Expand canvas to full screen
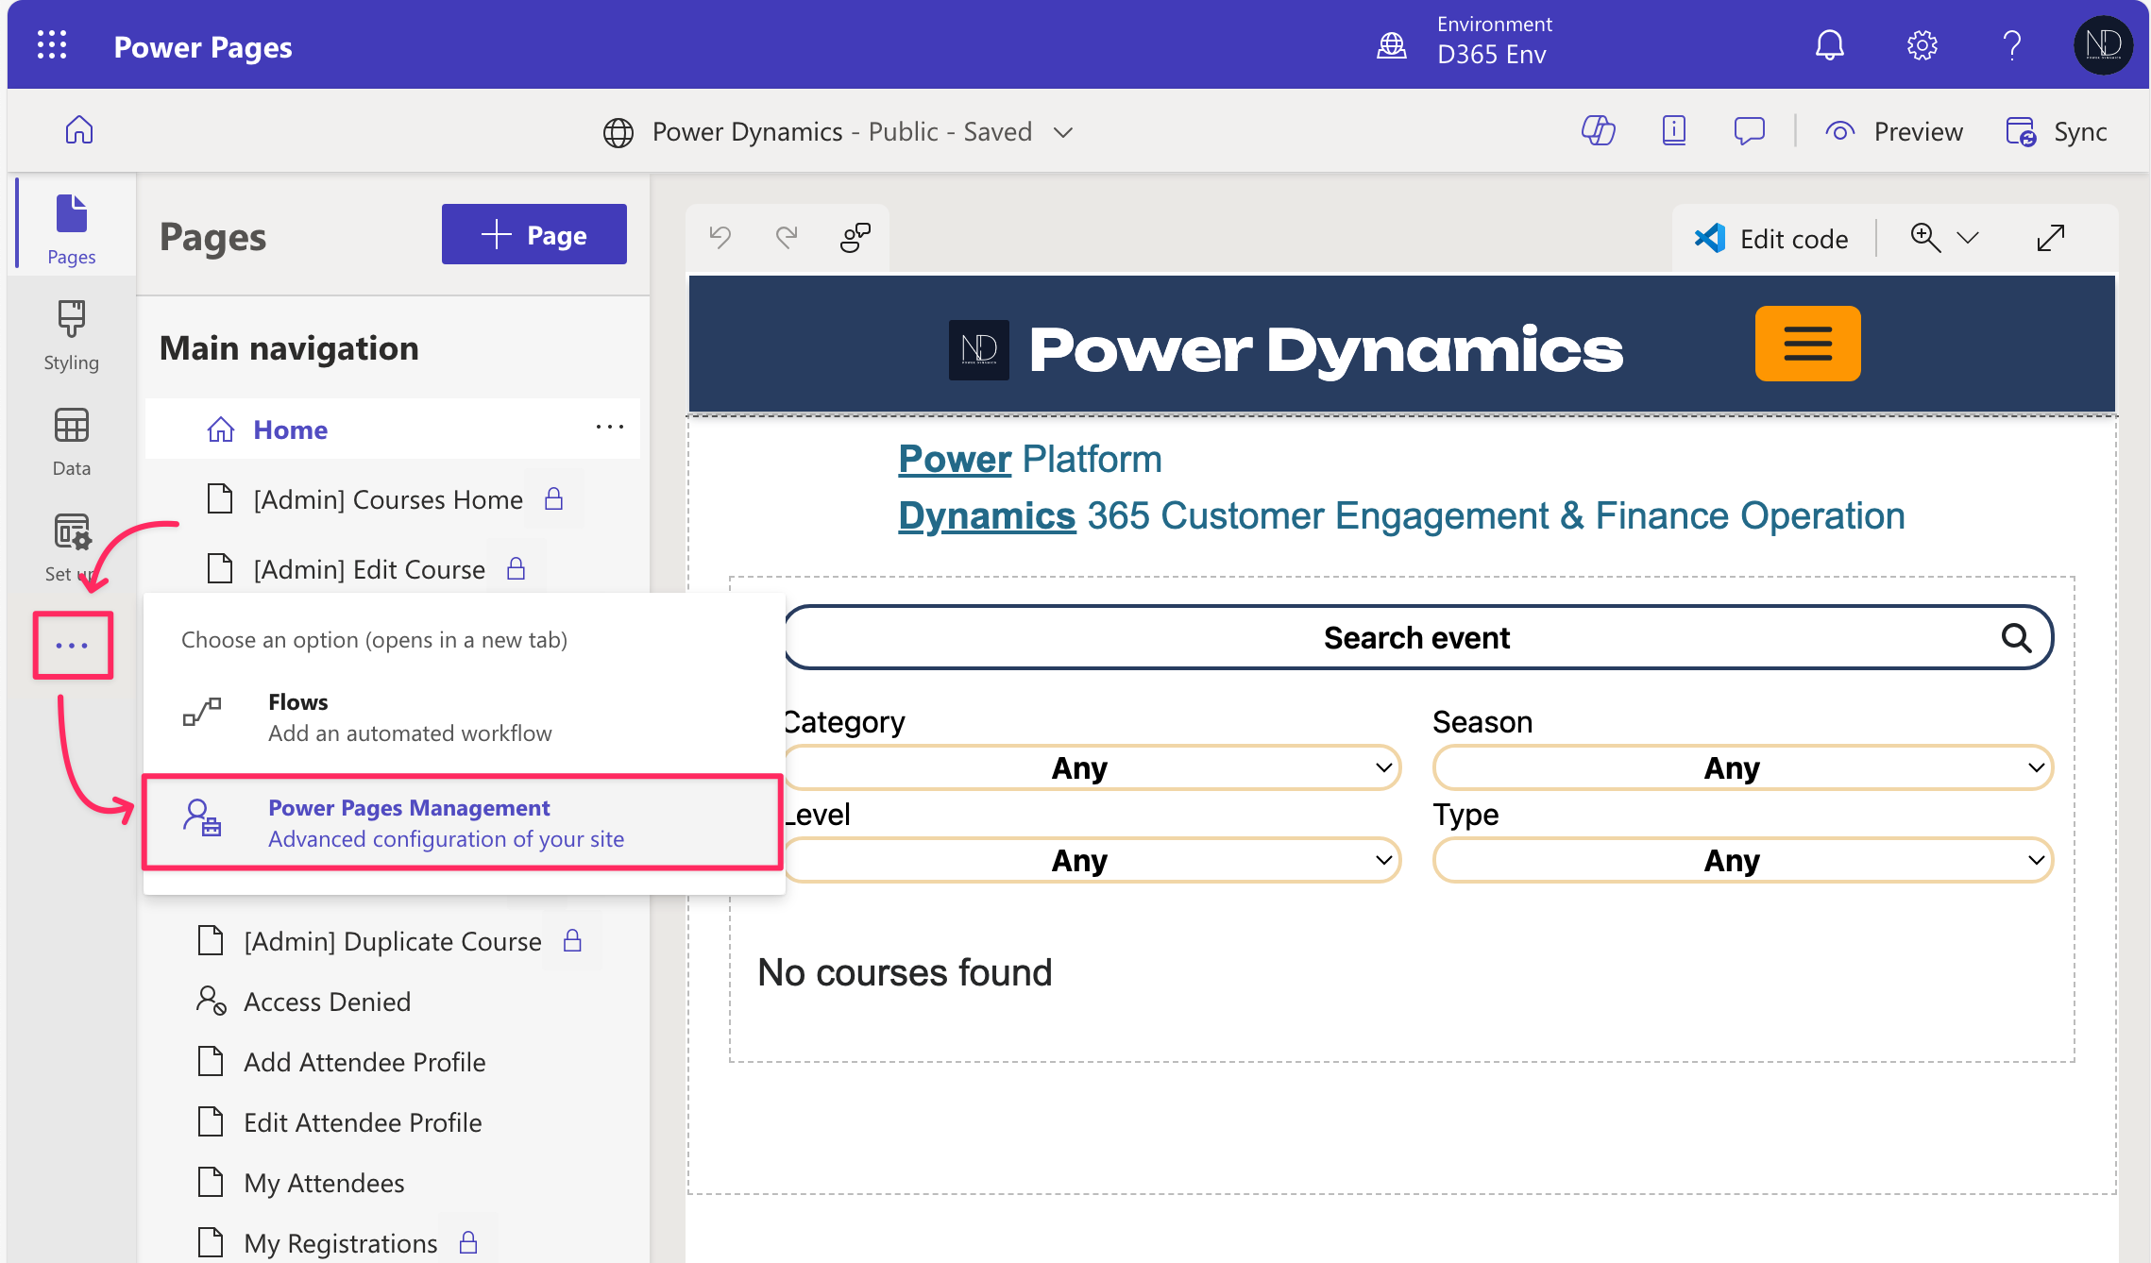Viewport: 2151px width, 1263px height. 2050,238
